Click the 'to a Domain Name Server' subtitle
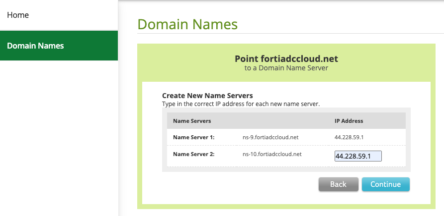Image resolution: width=444 pixels, height=216 pixels. click(286, 68)
